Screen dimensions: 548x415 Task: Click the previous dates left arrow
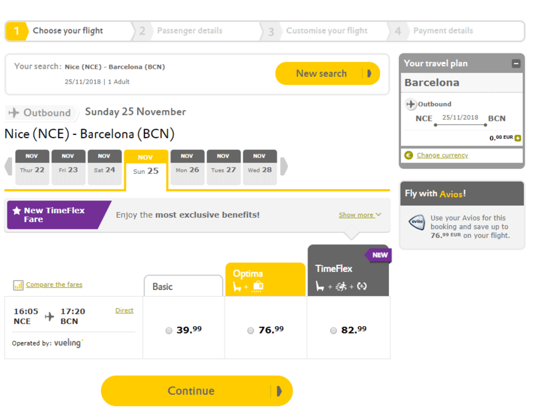(9, 166)
